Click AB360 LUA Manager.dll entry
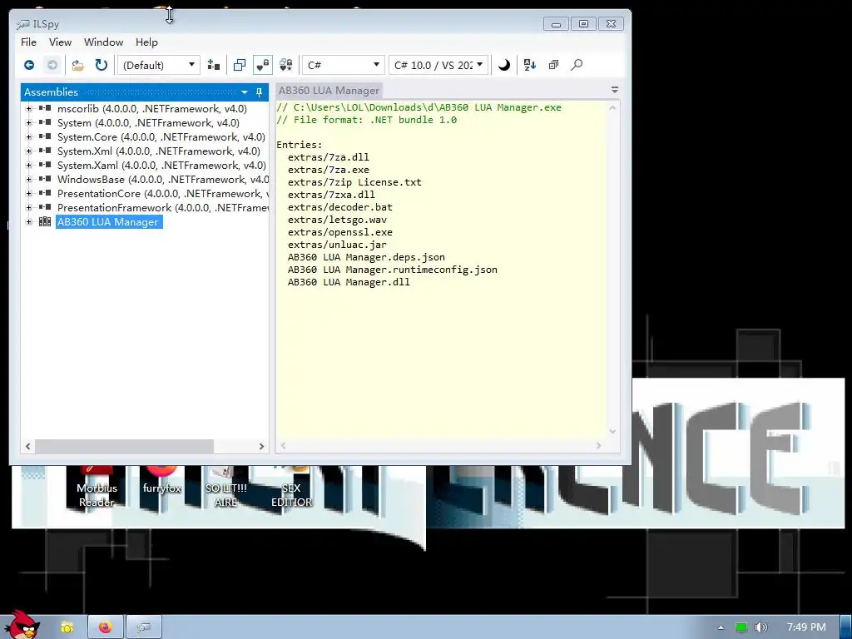The image size is (852, 639). (x=349, y=282)
